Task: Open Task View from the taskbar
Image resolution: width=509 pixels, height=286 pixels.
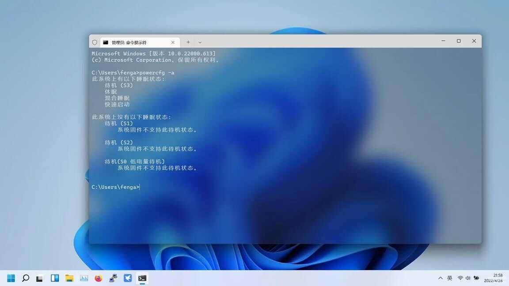Action: (x=40, y=278)
